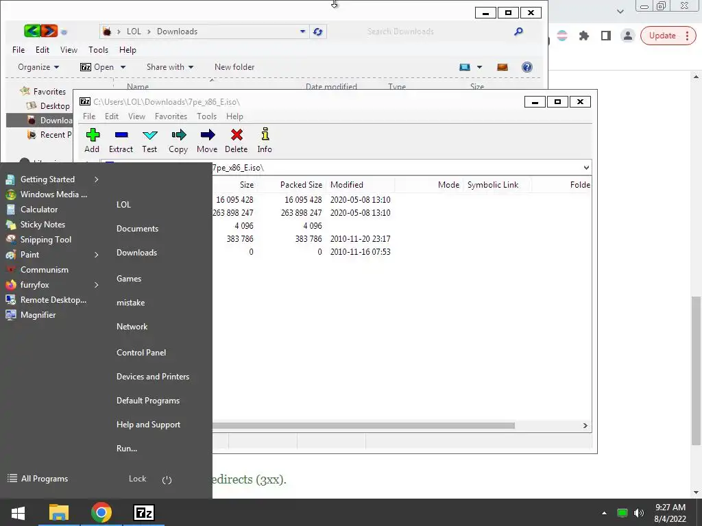Open Devices and Printers in Start menu
The width and height of the screenshot is (702, 526).
tap(153, 377)
